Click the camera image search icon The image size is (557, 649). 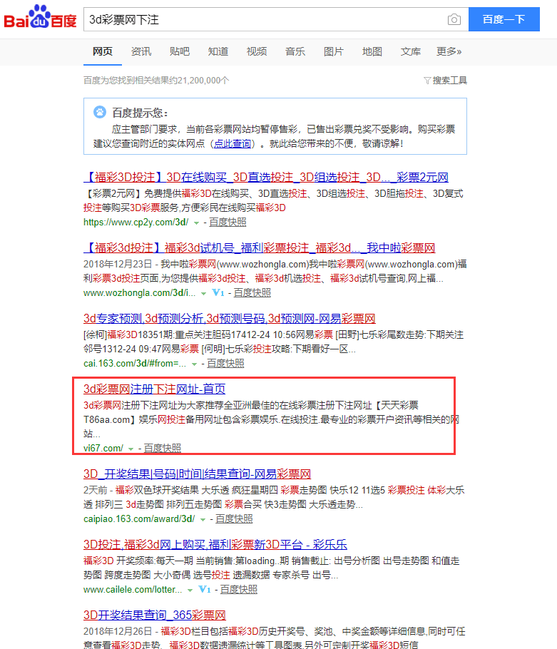(x=454, y=20)
